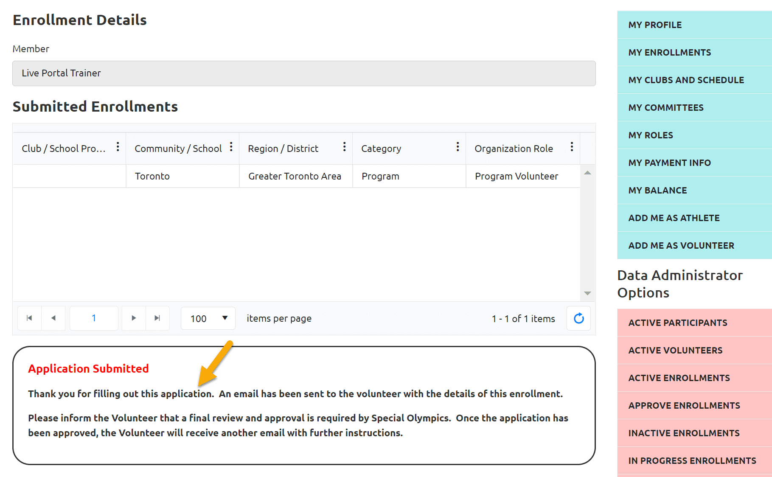Click the grid scrollbar down arrow
Image resolution: width=772 pixels, height=477 pixels.
pos(588,294)
